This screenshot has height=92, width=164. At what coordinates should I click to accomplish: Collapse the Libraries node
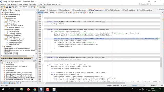point(3,47)
